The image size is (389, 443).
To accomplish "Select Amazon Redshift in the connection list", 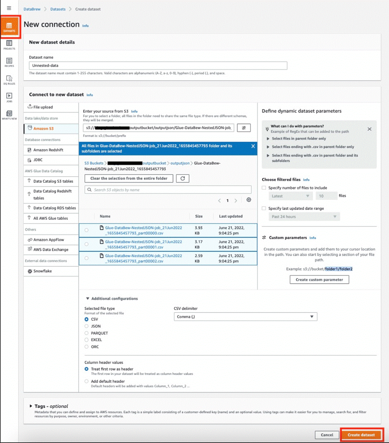I will (49, 150).
